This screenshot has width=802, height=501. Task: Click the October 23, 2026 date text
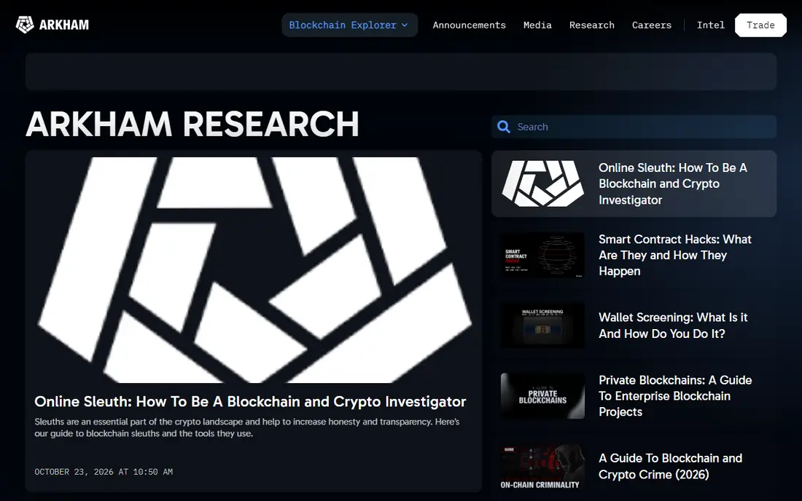point(104,472)
